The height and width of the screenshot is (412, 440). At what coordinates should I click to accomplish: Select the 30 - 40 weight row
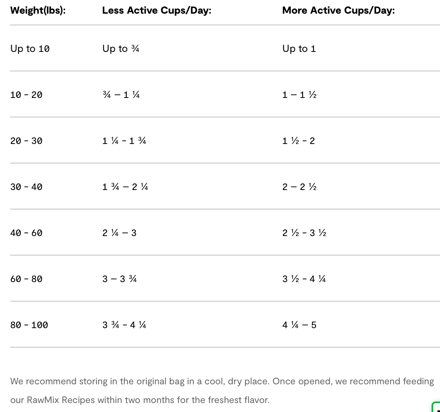[x=26, y=187]
